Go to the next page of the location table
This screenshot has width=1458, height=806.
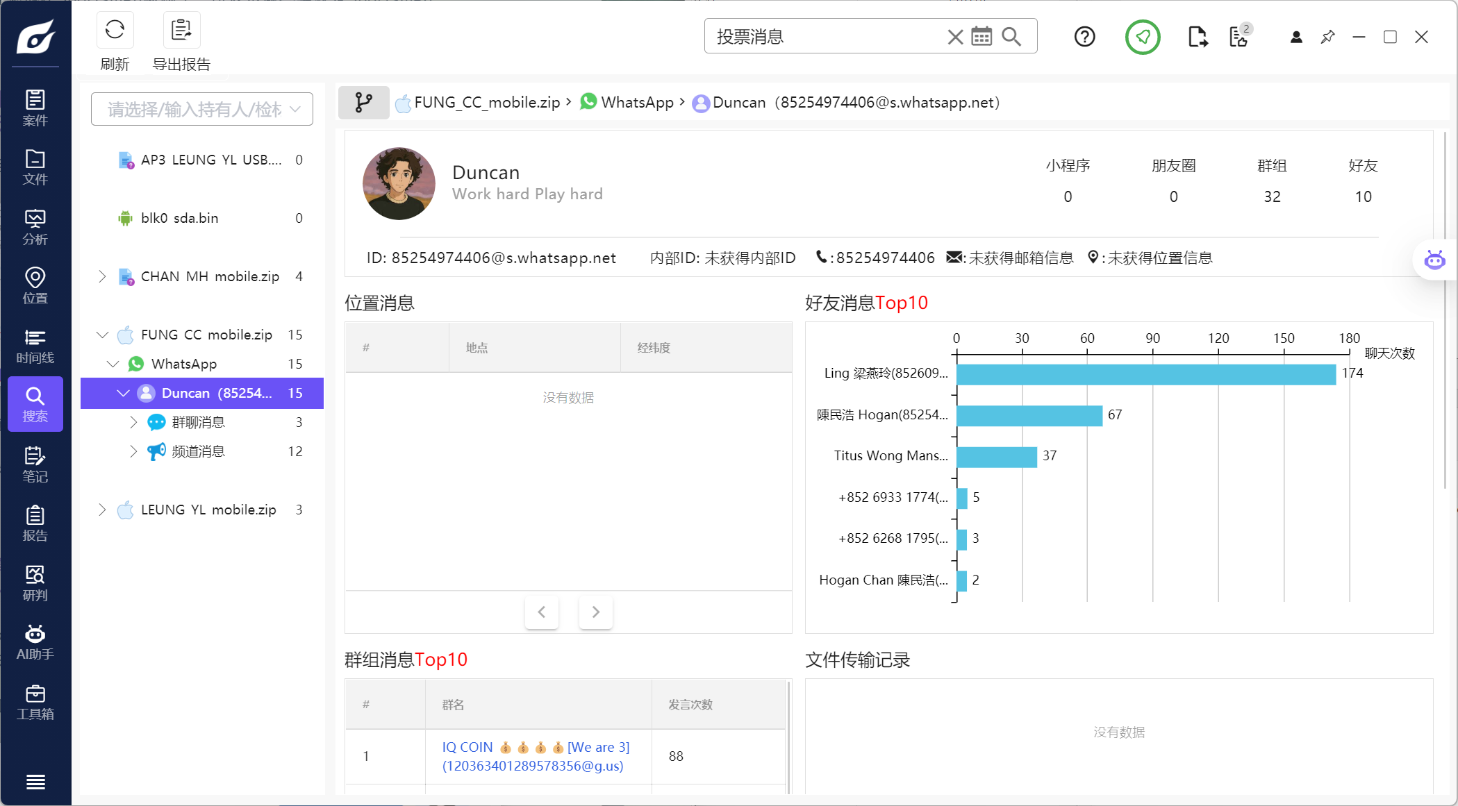pyautogui.click(x=595, y=612)
